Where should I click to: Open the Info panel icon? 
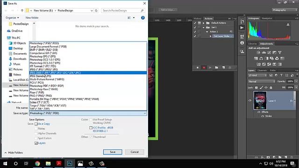242,43
